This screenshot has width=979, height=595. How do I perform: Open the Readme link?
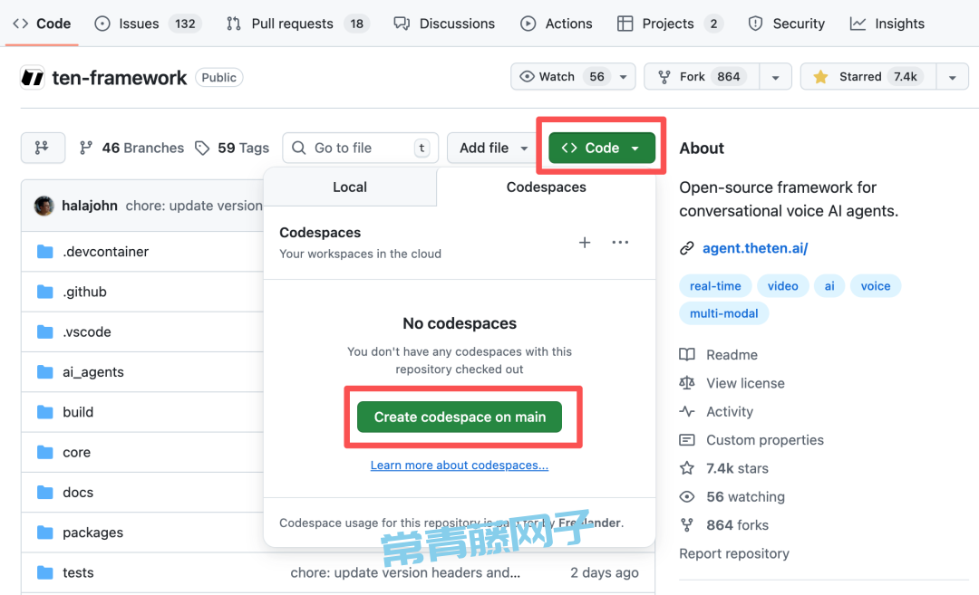[x=719, y=355]
